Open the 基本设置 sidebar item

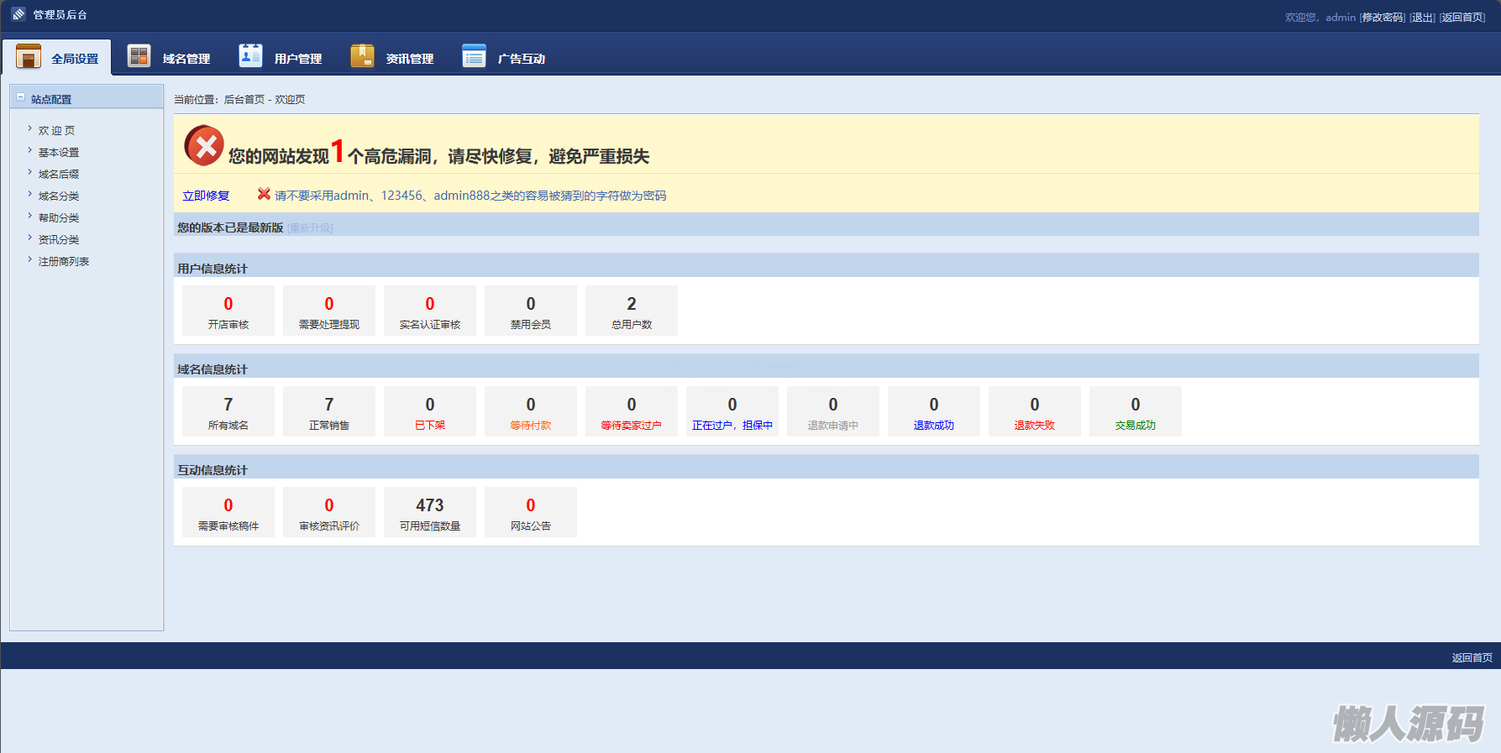click(x=59, y=153)
